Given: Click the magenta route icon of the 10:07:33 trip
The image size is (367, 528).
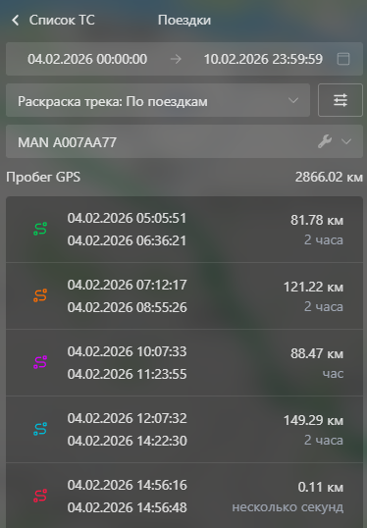Looking at the screenshot, I should (40, 362).
